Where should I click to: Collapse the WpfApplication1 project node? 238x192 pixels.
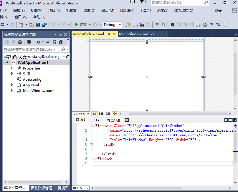click(7, 62)
